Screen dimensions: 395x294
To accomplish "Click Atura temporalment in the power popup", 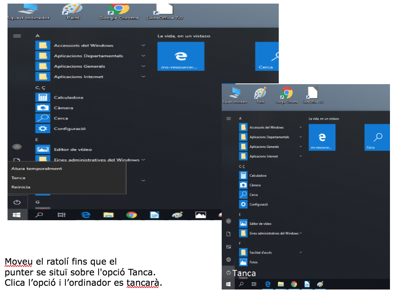I will coord(37,169).
